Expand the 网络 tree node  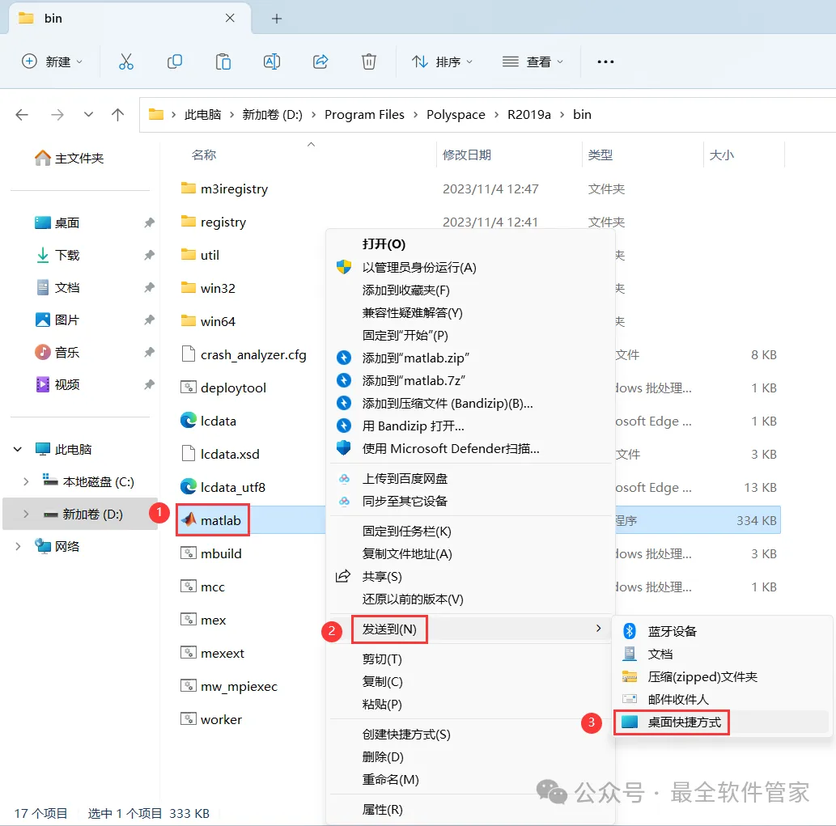[18, 546]
